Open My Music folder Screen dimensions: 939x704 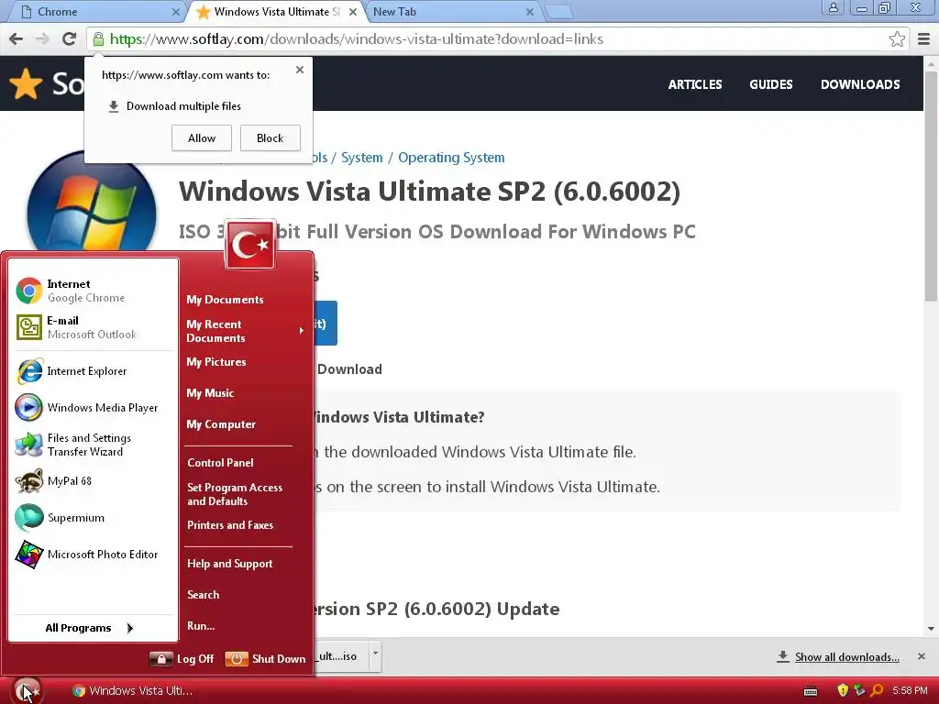210,392
